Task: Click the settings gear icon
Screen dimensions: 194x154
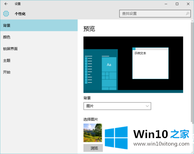Action: click(x=6, y=14)
